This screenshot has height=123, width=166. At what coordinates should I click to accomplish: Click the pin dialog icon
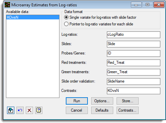pyautogui.click(x=11, y=110)
